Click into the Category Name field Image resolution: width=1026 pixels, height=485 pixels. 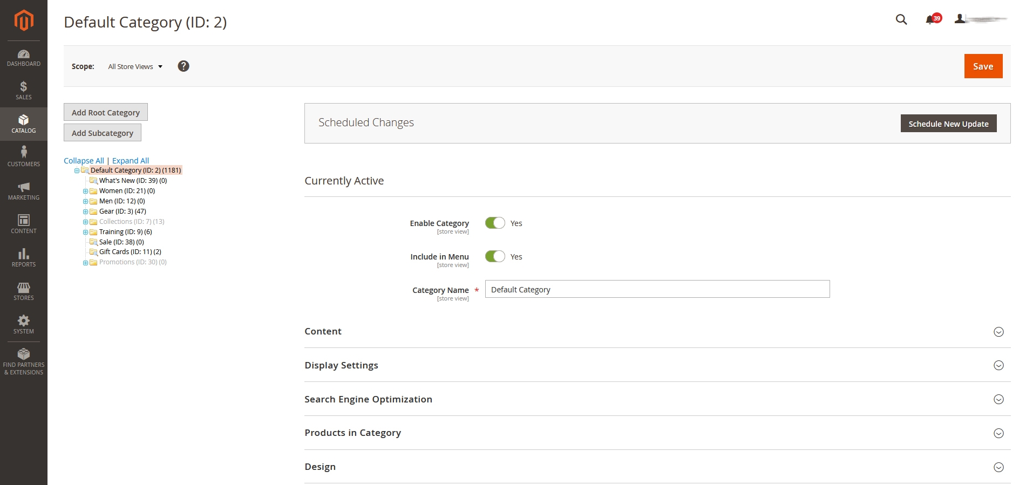click(657, 289)
